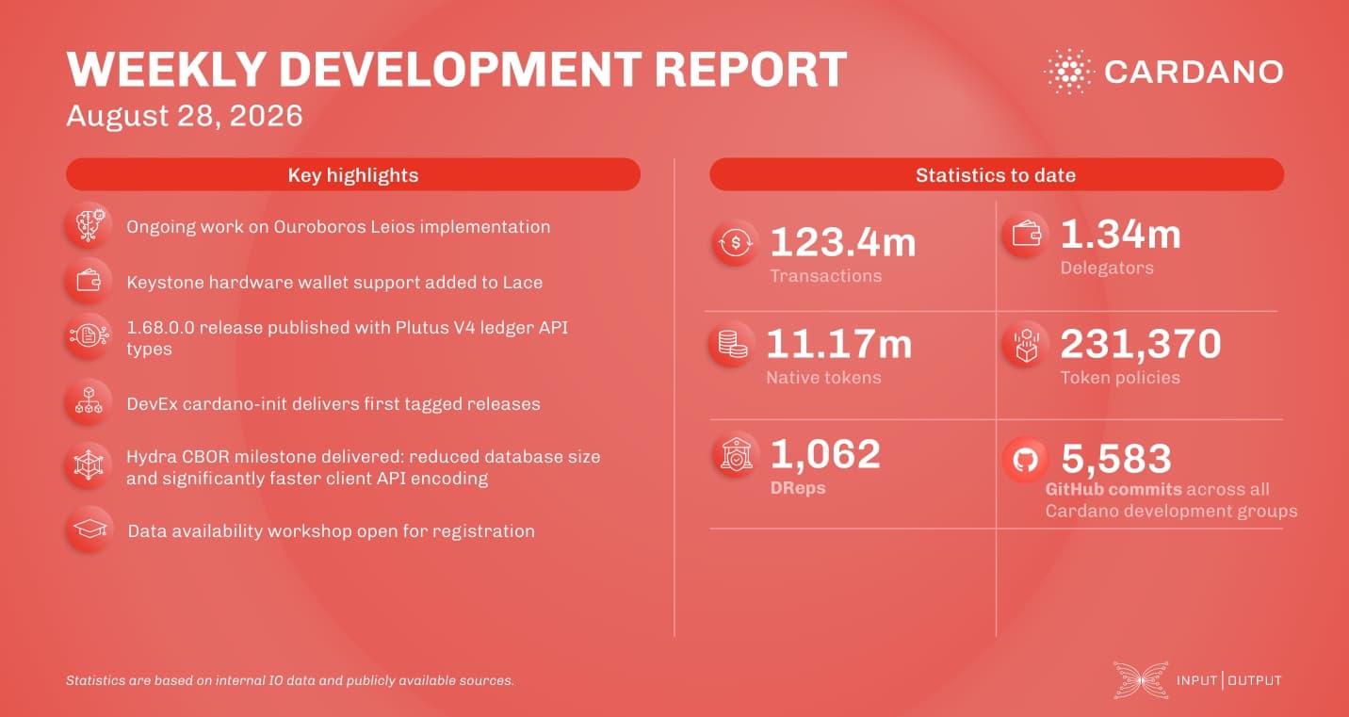The width and height of the screenshot is (1349, 717).
Task: Click the Cardano logo symbol
Action: pos(1067,72)
